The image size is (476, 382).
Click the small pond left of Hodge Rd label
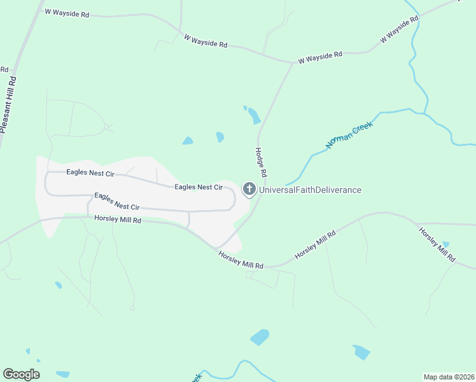click(x=220, y=137)
